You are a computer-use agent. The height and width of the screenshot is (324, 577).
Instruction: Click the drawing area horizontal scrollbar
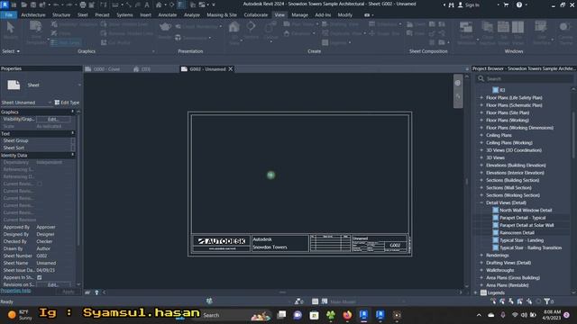(x=282, y=292)
